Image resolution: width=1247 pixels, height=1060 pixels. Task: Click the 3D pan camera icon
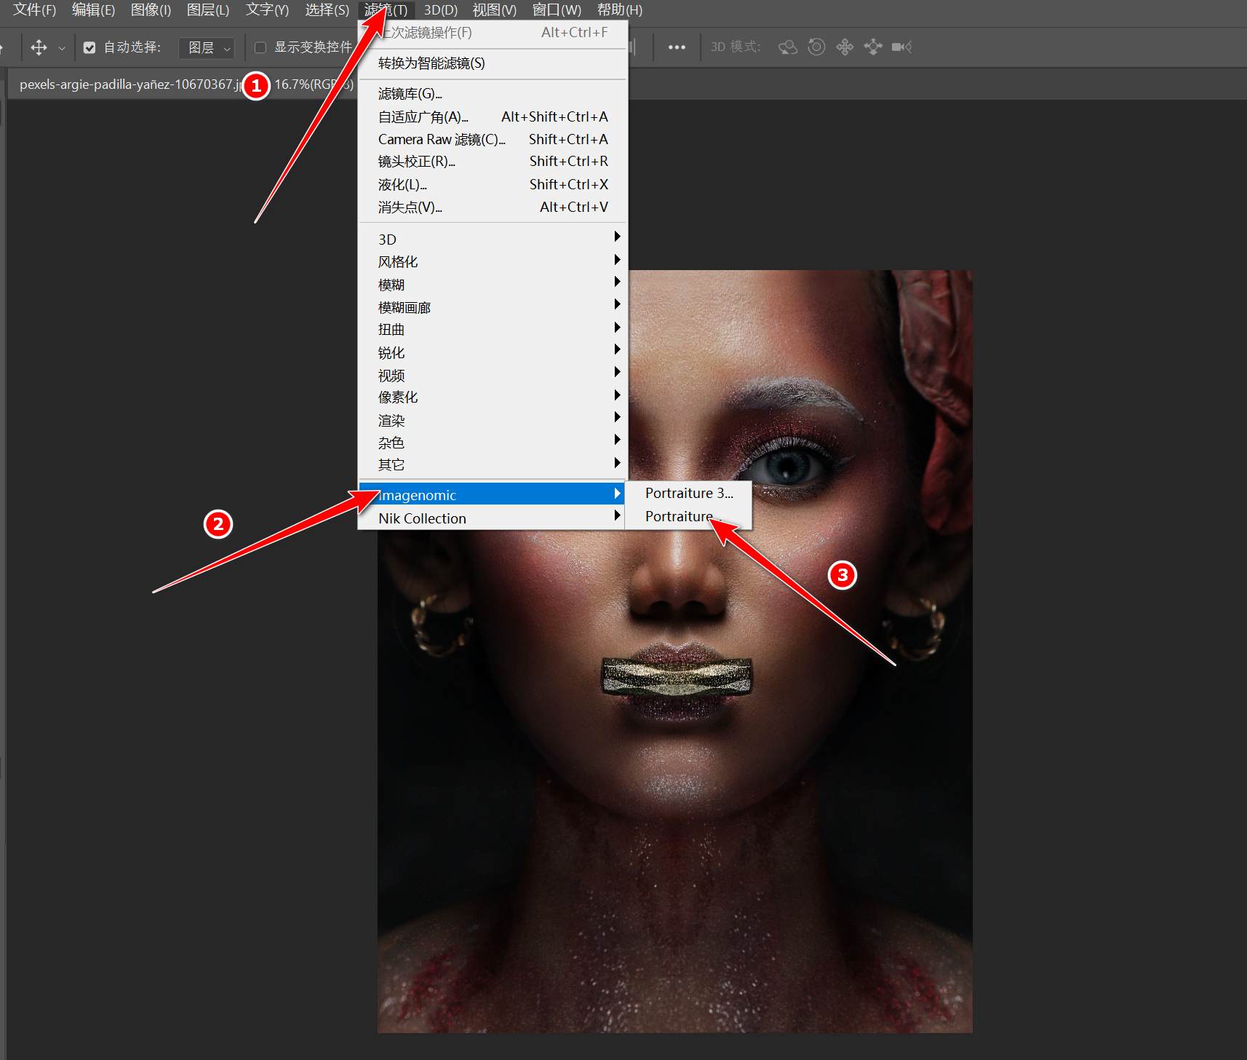[845, 47]
